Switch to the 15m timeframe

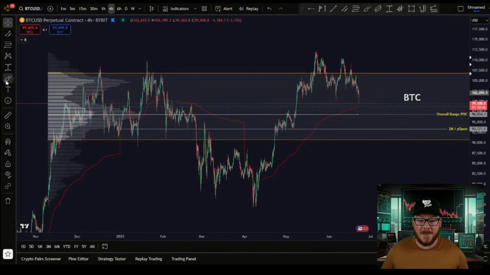(82, 9)
